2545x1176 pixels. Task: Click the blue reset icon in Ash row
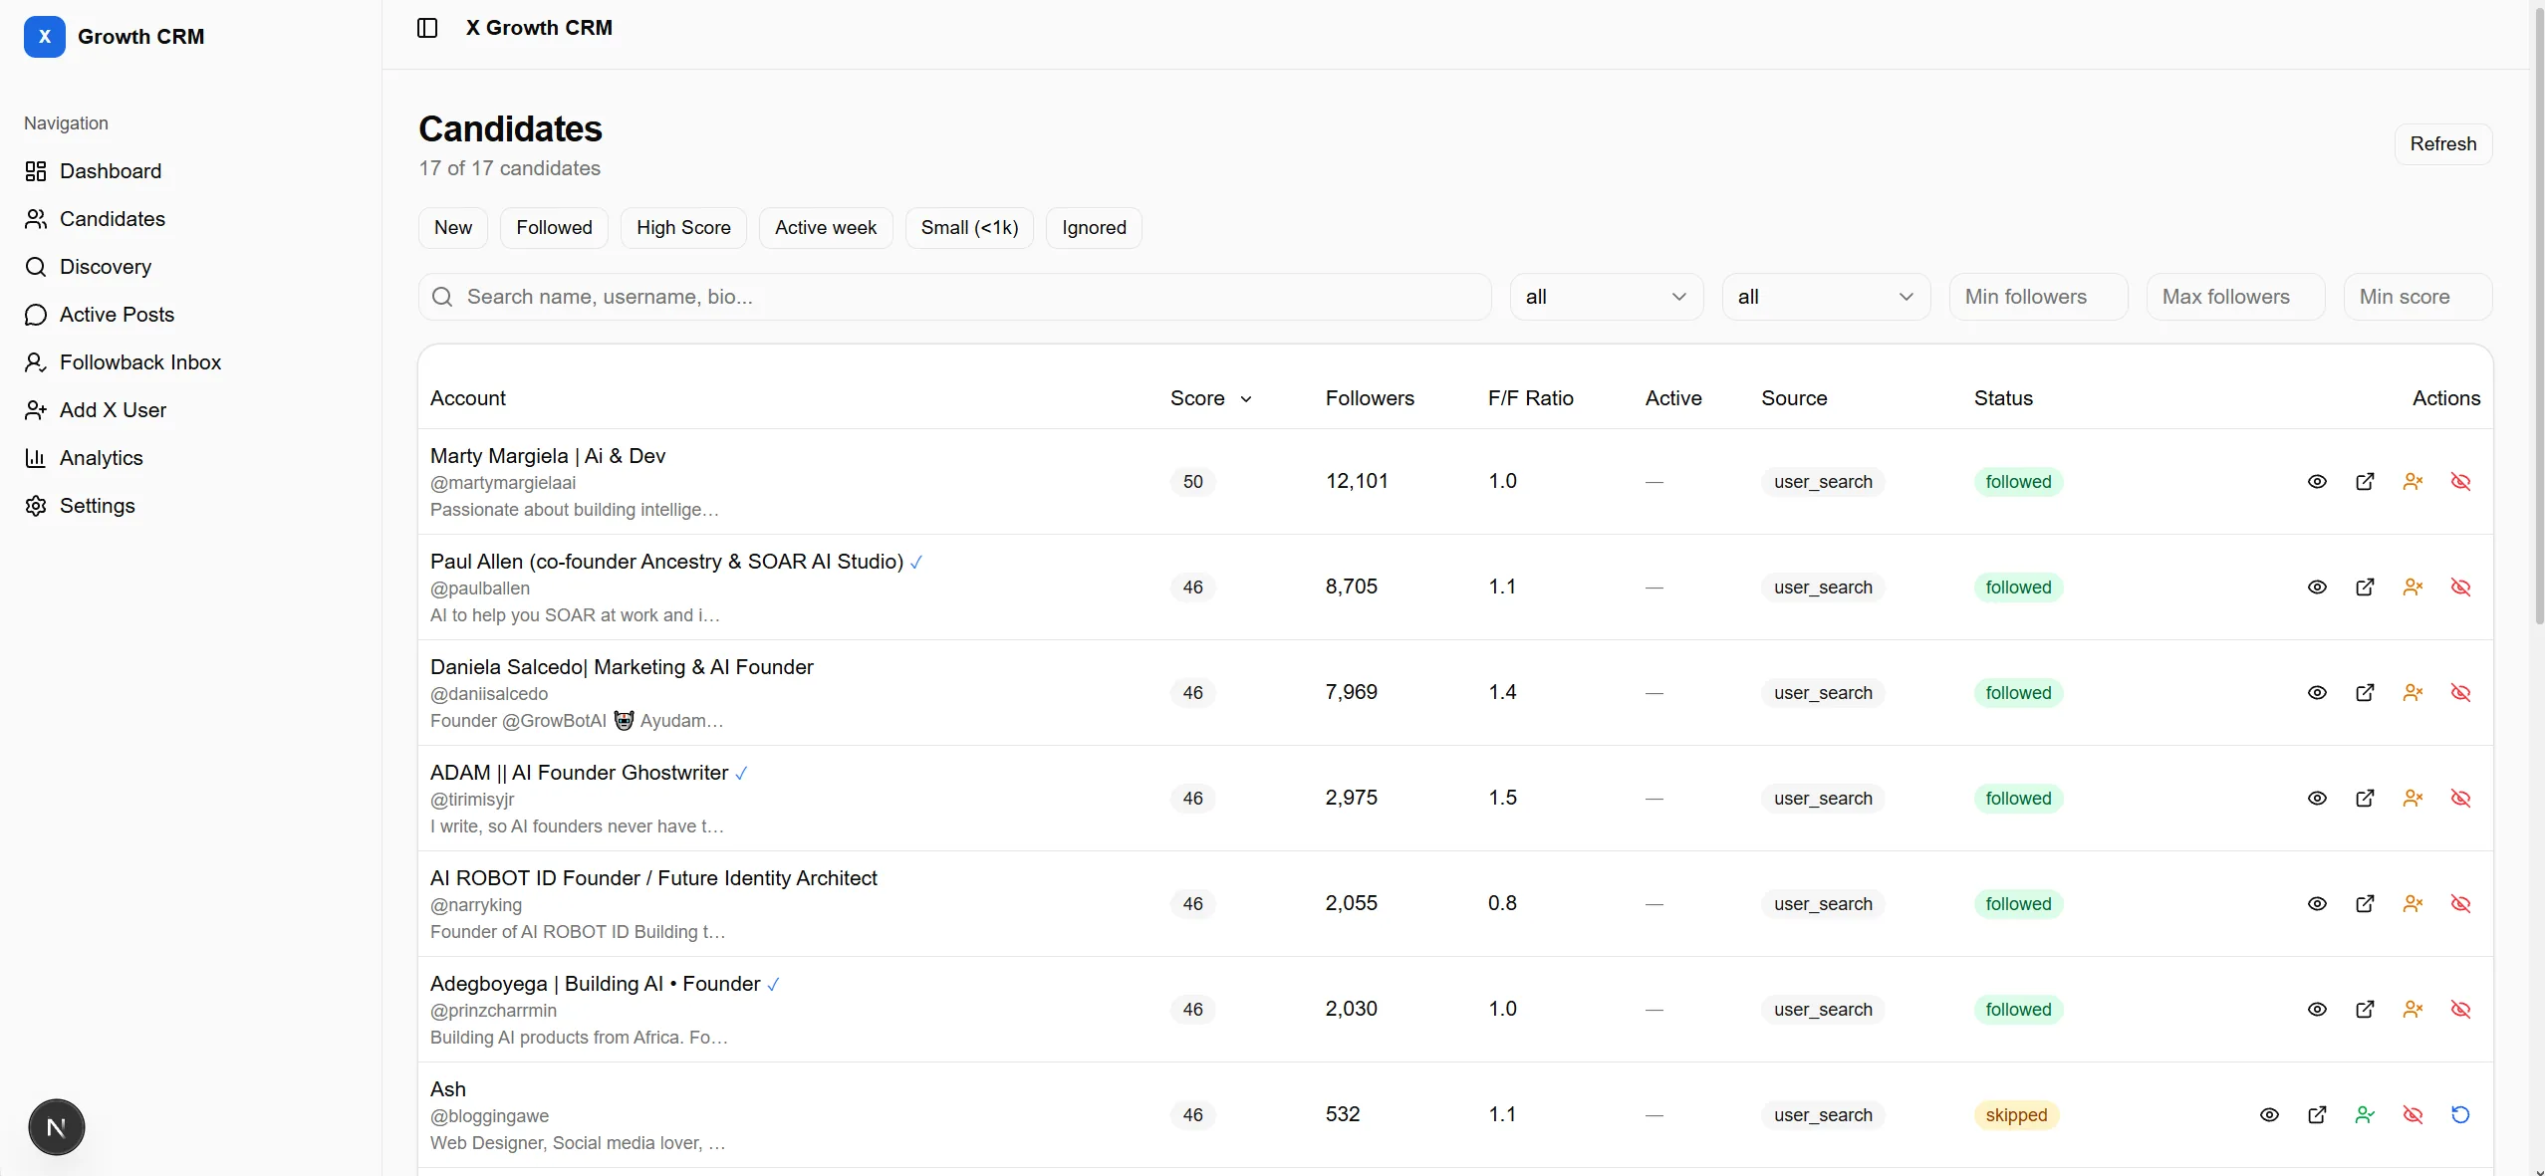click(2460, 1115)
